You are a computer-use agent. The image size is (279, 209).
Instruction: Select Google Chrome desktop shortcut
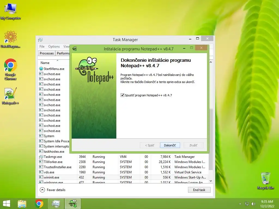[11, 69]
